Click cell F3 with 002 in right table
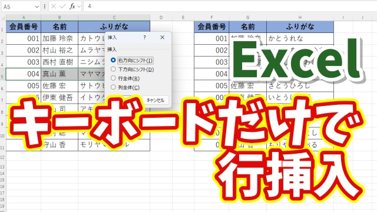This screenshot has width=377, height=212. 211,50
